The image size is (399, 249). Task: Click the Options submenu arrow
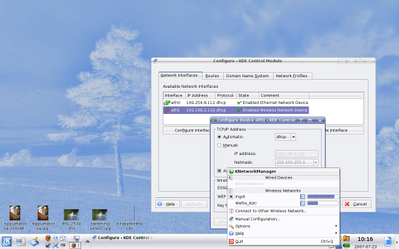336,226
